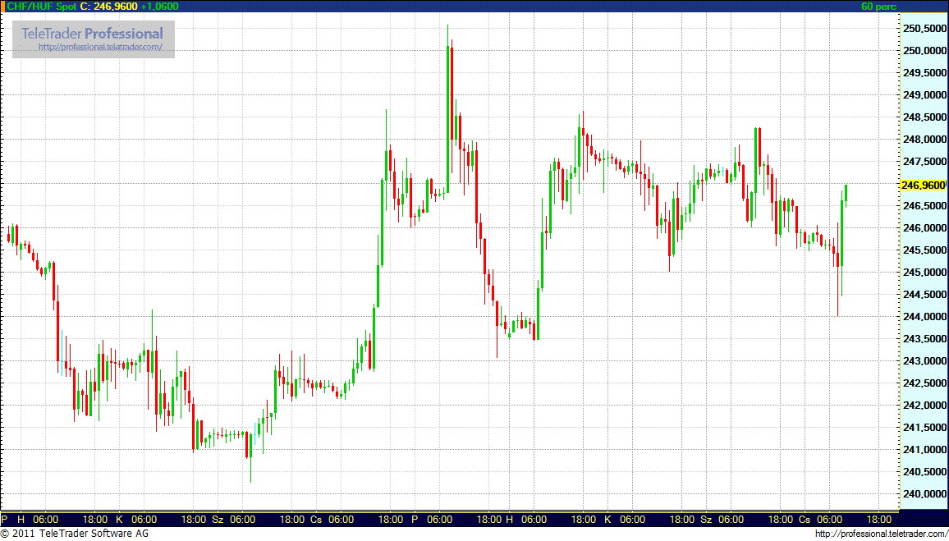The width and height of the screenshot is (949, 541).
Task: Click the final green candle on the chart
Action: [846, 195]
